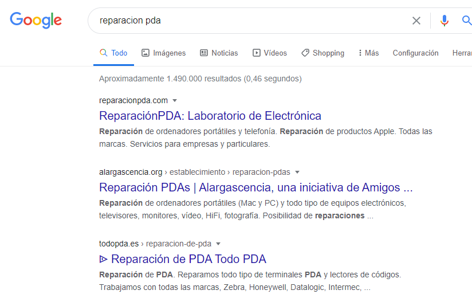Click the reparacionpda.com URL text
The width and height of the screenshot is (472, 298).
pyautogui.click(x=133, y=100)
